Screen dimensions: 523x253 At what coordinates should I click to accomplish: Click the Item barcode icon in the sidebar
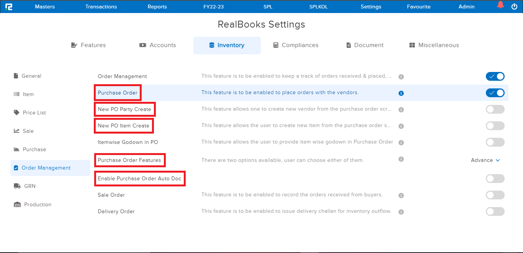(x=17, y=94)
